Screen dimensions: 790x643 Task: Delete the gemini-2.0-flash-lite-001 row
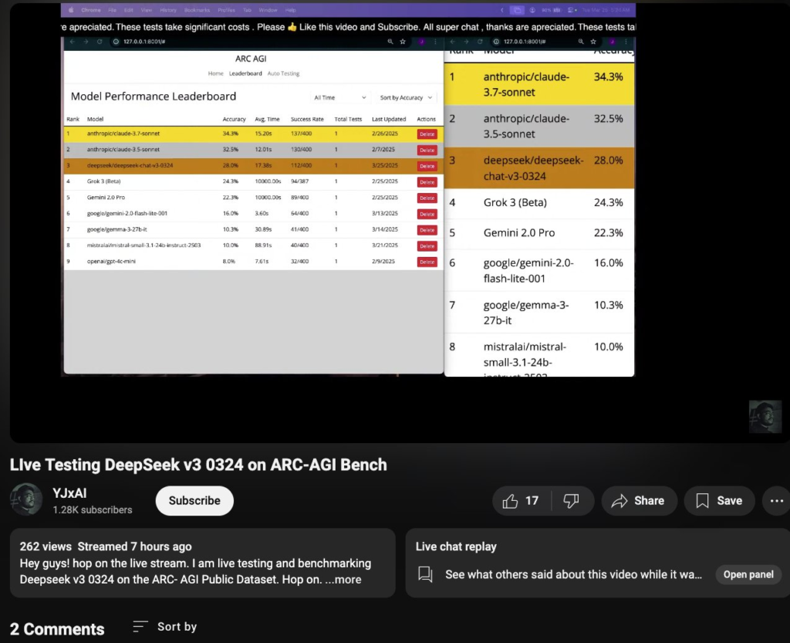click(427, 214)
